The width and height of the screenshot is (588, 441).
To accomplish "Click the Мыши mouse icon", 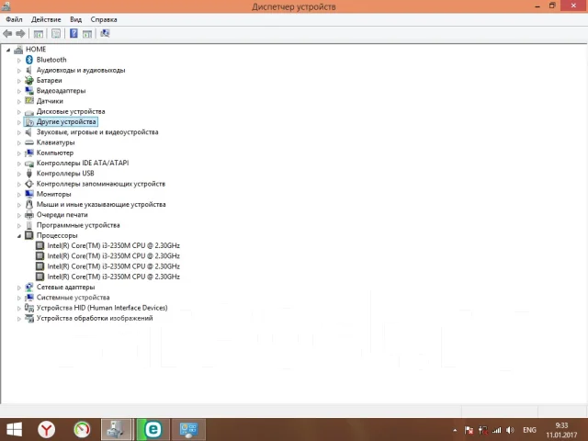I will (29, 204).
